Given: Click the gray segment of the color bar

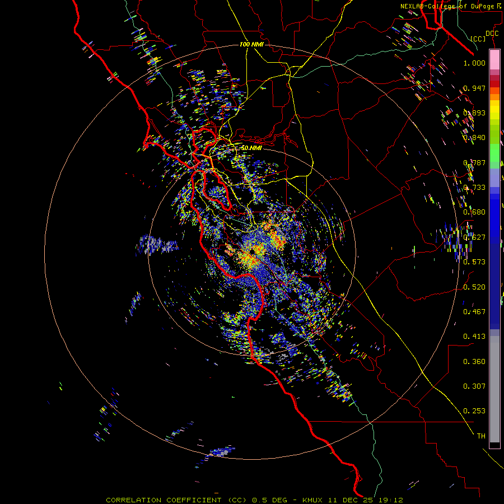Looking at the screenshot, I should pyautogui.click(x=494, y=389).
